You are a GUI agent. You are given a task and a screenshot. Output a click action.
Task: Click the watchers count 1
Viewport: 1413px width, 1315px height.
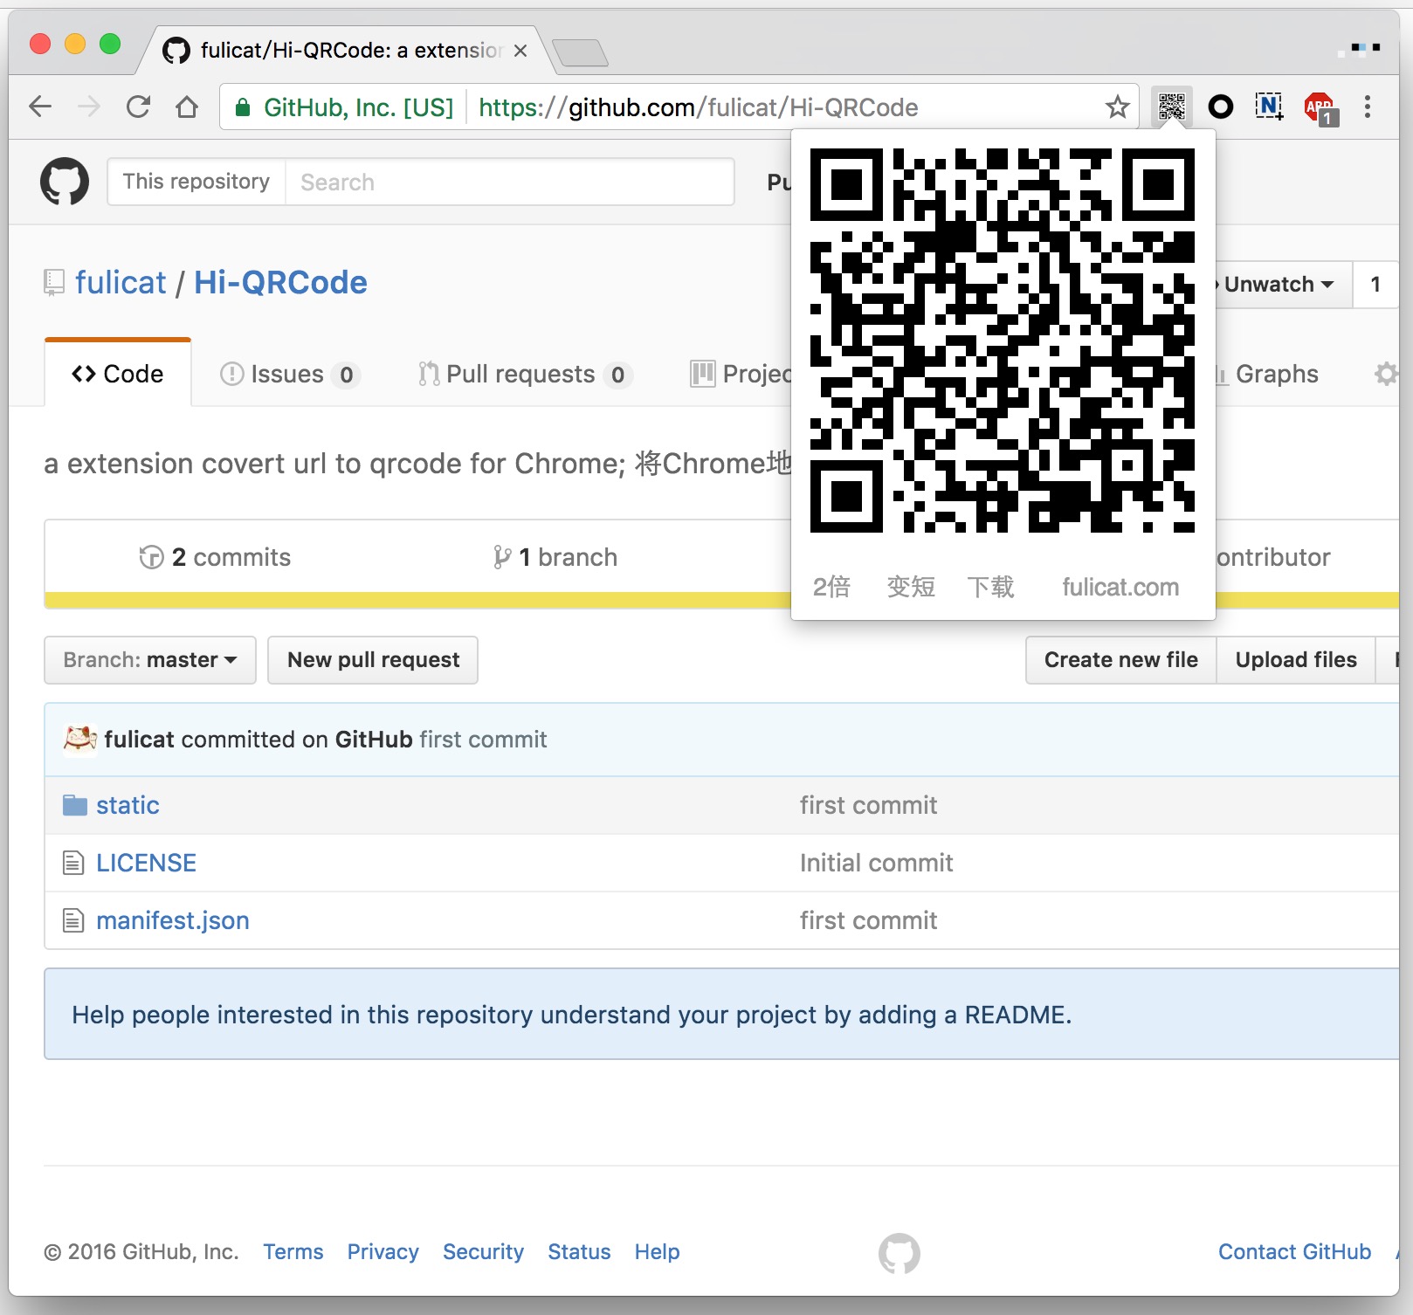pos(1376,285)
